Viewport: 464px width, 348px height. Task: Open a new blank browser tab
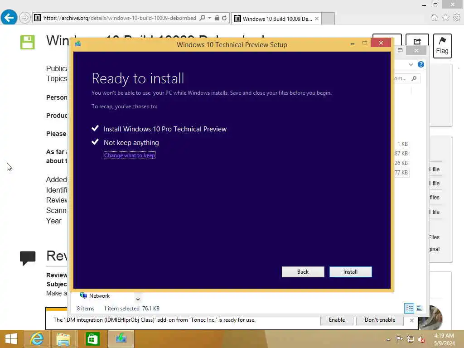(x=328, y=19)
